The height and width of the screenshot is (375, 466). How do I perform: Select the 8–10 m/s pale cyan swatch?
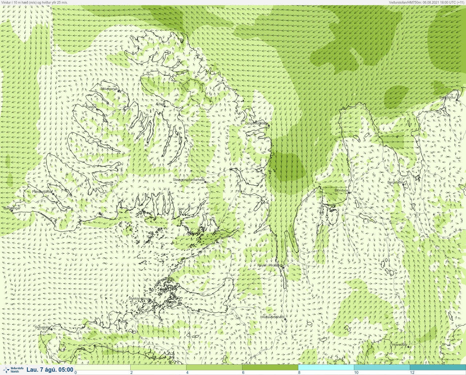(x=326, y=367)
